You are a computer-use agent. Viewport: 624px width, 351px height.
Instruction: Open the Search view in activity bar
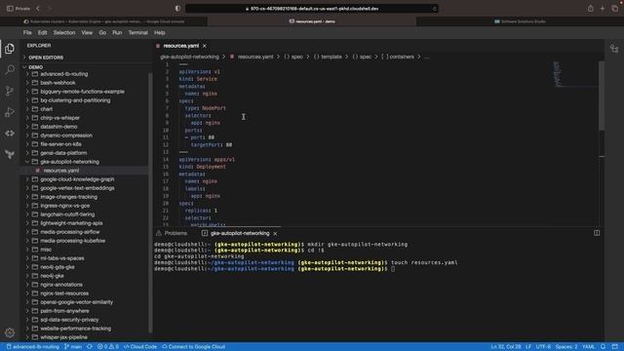pos(10,69)
